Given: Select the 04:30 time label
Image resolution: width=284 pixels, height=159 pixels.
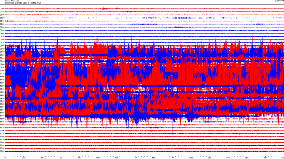Looking at the screenshot, I should click(x=2, y=37).
